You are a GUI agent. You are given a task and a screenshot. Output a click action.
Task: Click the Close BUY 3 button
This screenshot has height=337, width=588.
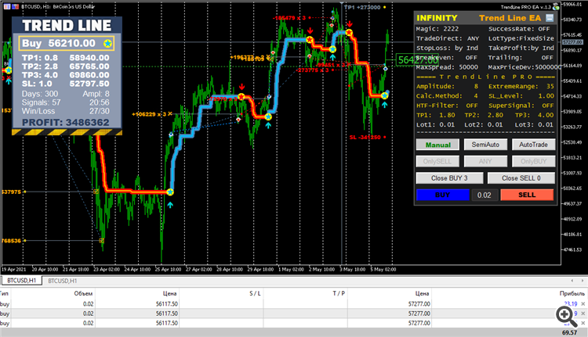(x=449, y=178)
